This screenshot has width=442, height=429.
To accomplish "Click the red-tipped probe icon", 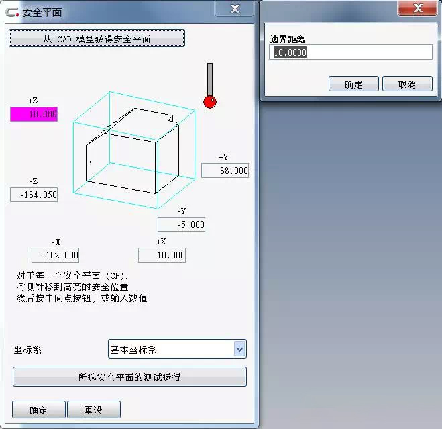I will point(210,87).
